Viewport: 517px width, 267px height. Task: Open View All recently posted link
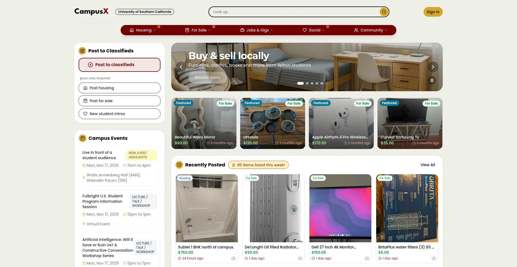(428, 165)
